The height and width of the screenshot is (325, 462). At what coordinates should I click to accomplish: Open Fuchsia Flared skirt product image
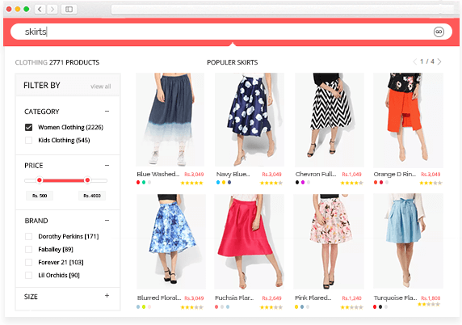tap(250, 241)
